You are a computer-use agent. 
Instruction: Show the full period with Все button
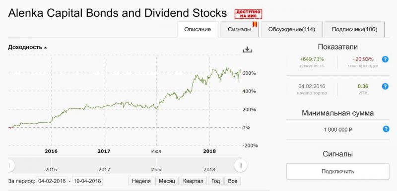(233, 181)
